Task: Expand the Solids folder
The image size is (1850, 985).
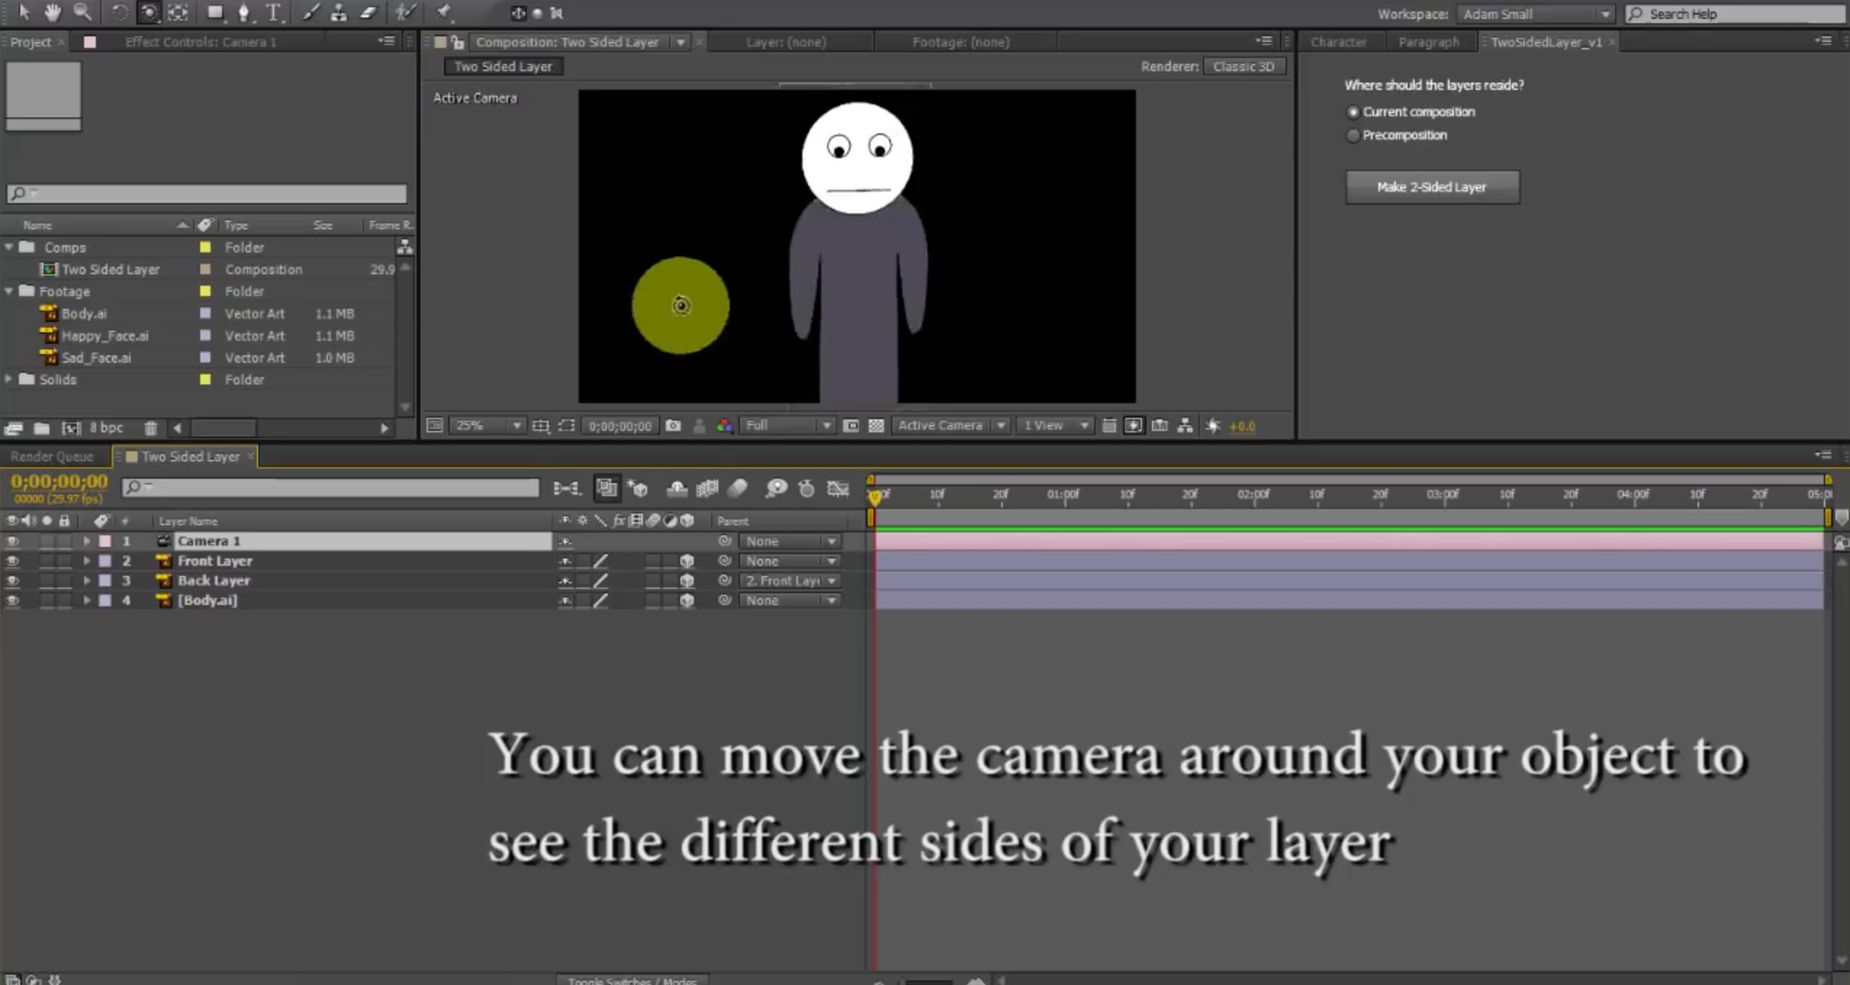Action: (x=9, y=379)
